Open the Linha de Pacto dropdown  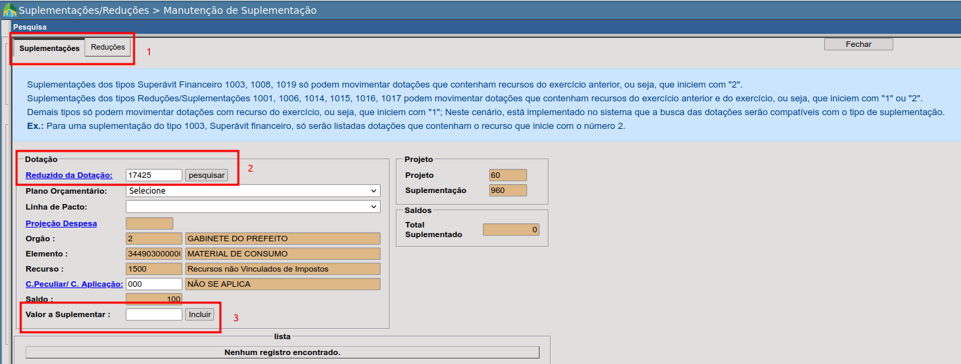coord(253,207)
